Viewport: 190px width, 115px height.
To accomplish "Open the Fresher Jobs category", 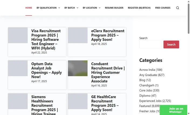I will (x=150, y=111).
